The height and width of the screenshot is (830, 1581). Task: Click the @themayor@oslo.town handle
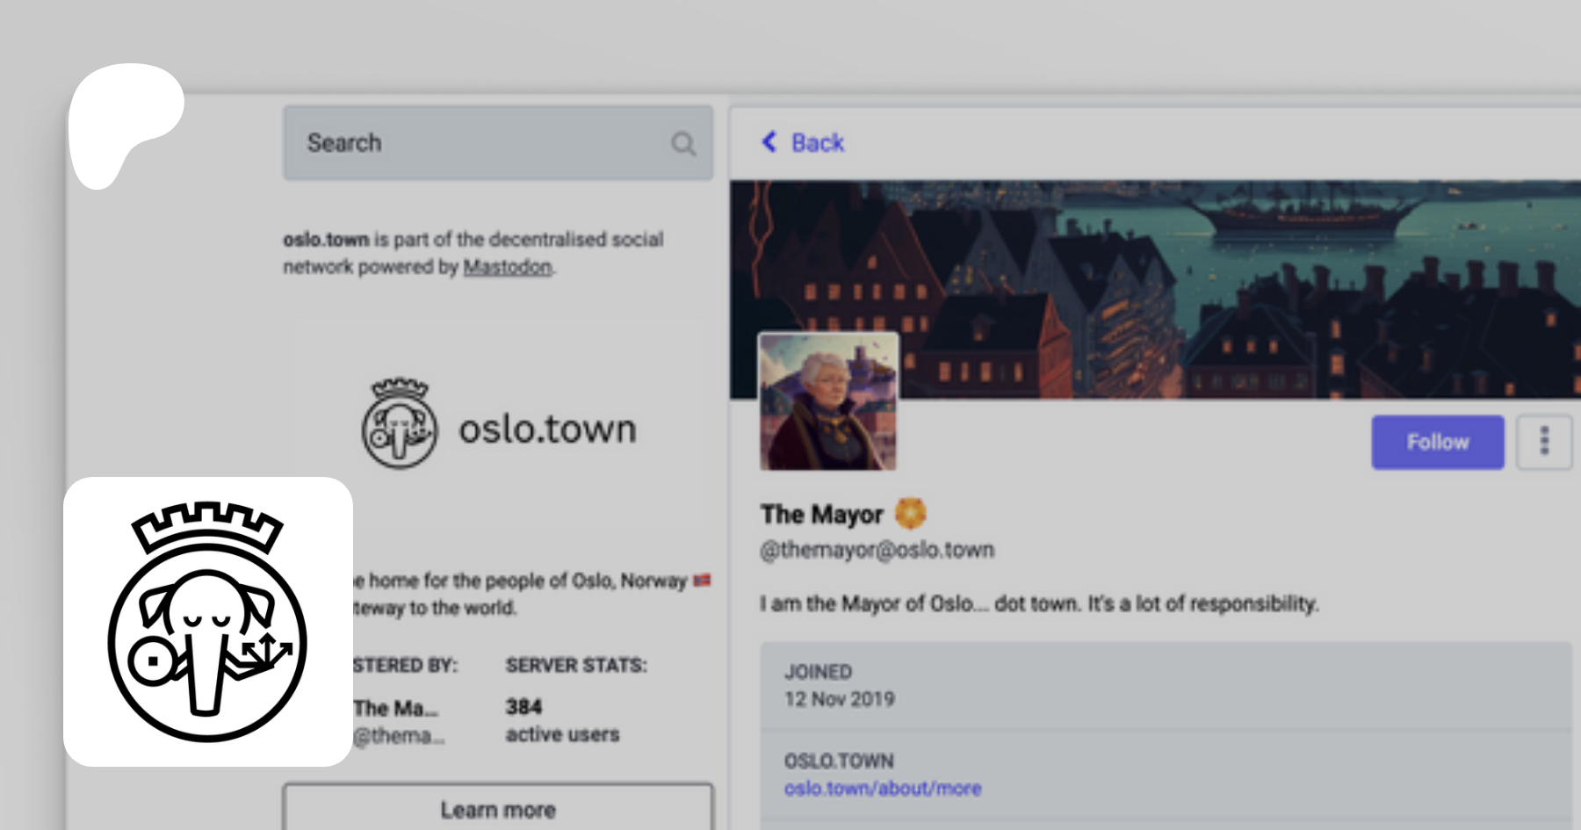(x=877, y=550)
